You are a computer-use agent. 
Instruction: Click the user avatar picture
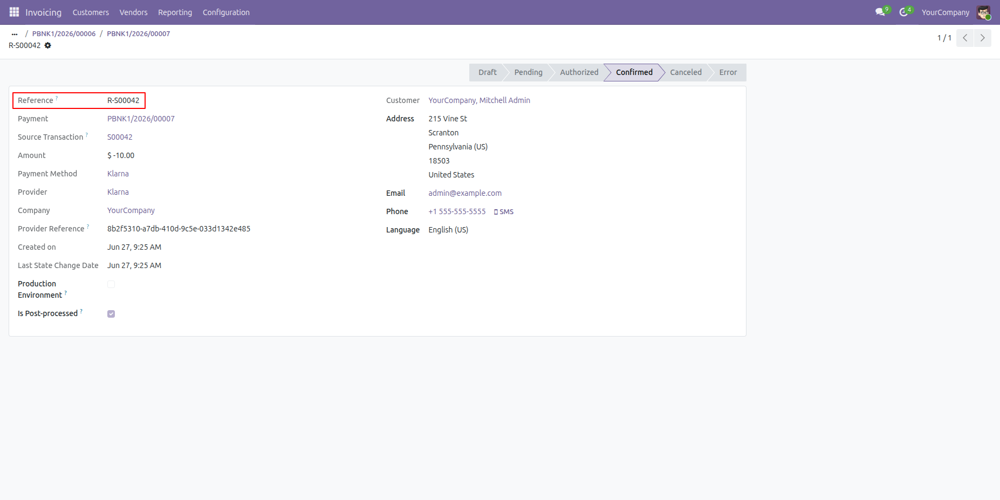pyautogui.click(x=983, y=12)
